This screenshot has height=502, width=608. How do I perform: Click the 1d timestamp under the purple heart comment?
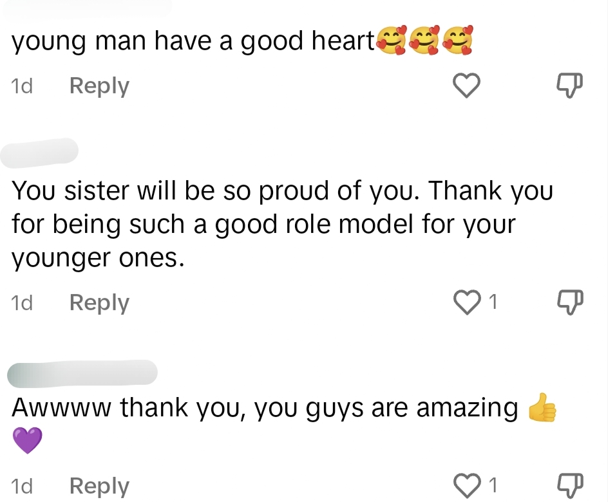click(22, 486)
